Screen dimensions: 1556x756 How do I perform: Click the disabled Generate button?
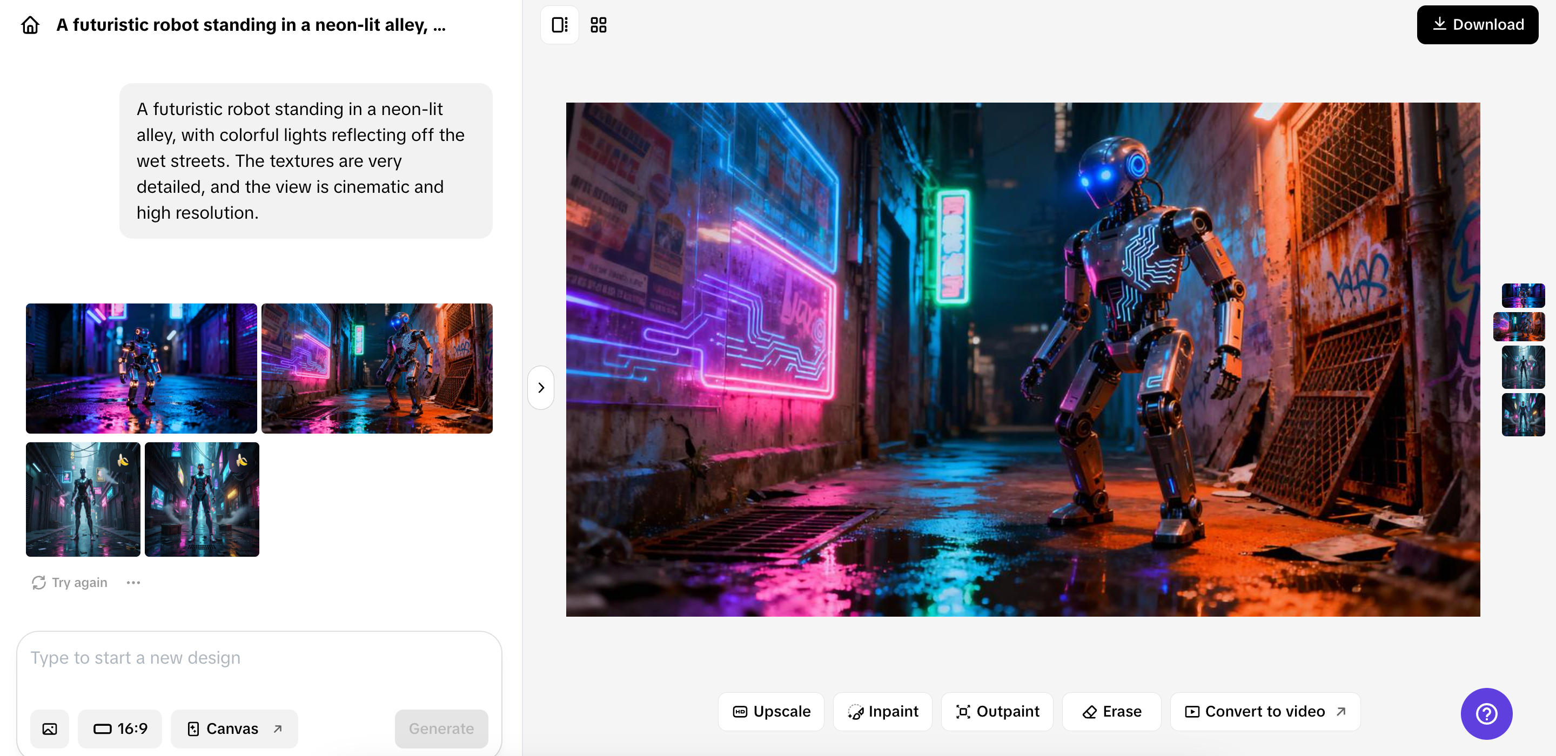click(x=441, y=729)
